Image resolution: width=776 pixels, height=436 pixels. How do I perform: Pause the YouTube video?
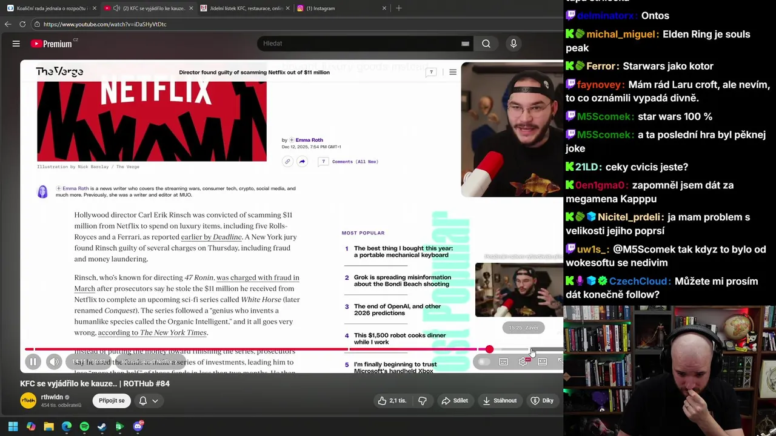pyautogui.click(x=33, y=362)
